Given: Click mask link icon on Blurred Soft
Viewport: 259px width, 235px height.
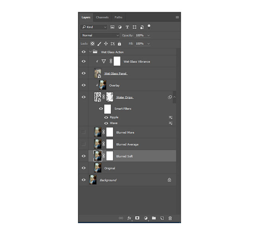Looking at the screenshot, I should [104, 156].
